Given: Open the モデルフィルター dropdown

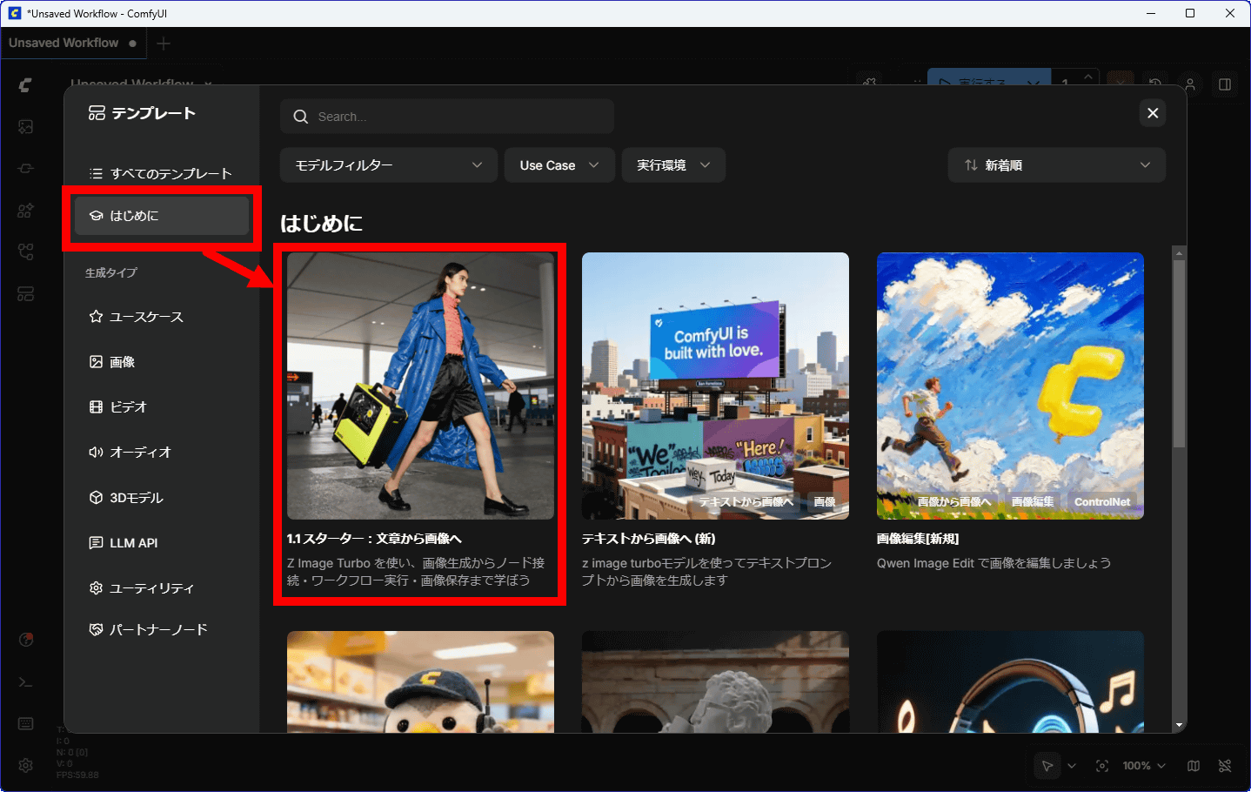Looking at the screenshot, I should [x=388, y=165].
